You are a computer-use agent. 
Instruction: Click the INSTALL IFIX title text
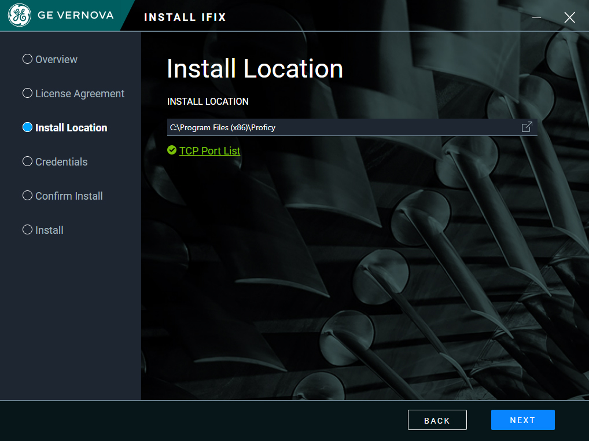point(185,17)
